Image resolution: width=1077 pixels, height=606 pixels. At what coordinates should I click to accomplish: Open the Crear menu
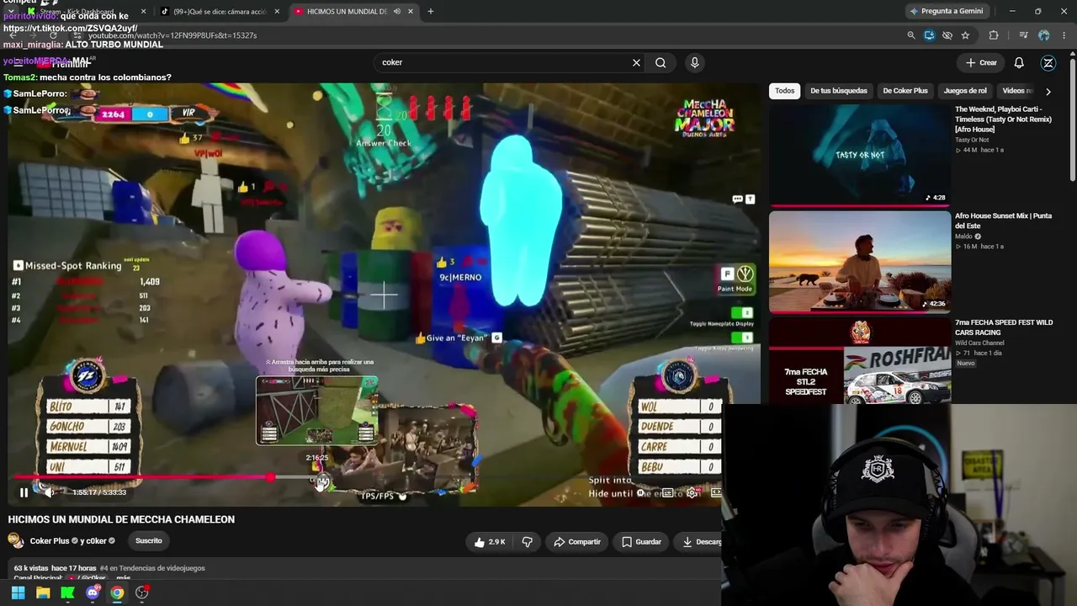[981, 62]
